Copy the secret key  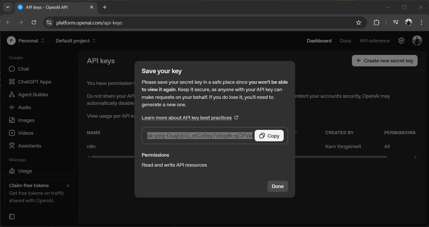[x=269, y=136]
